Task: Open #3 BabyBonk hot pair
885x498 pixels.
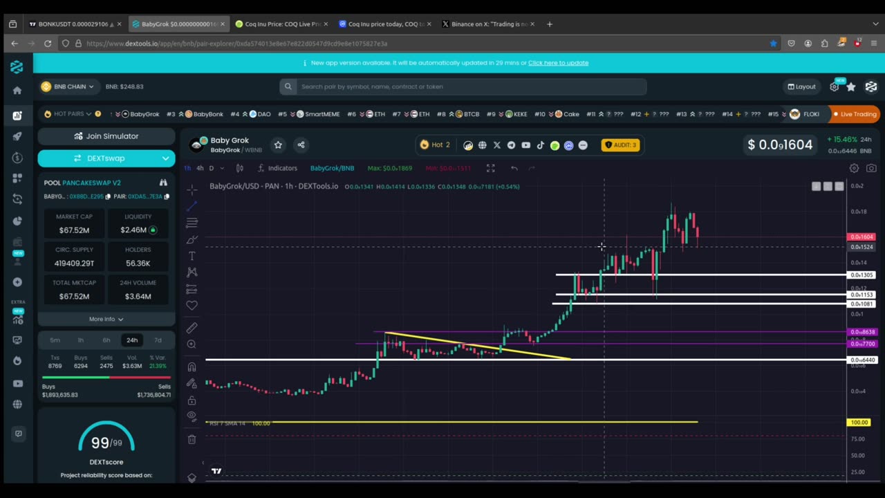Action: (x=196, y=114)
